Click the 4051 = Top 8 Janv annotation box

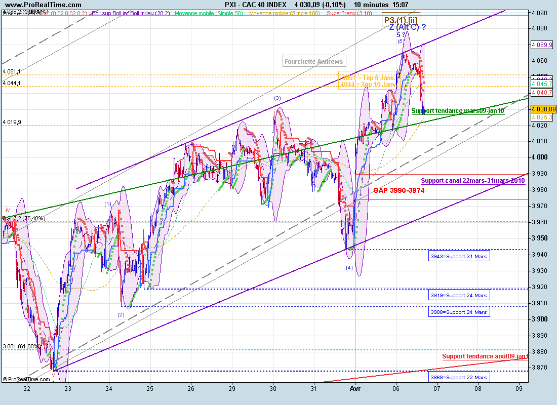pyautogui.click(x=369, y=80)
